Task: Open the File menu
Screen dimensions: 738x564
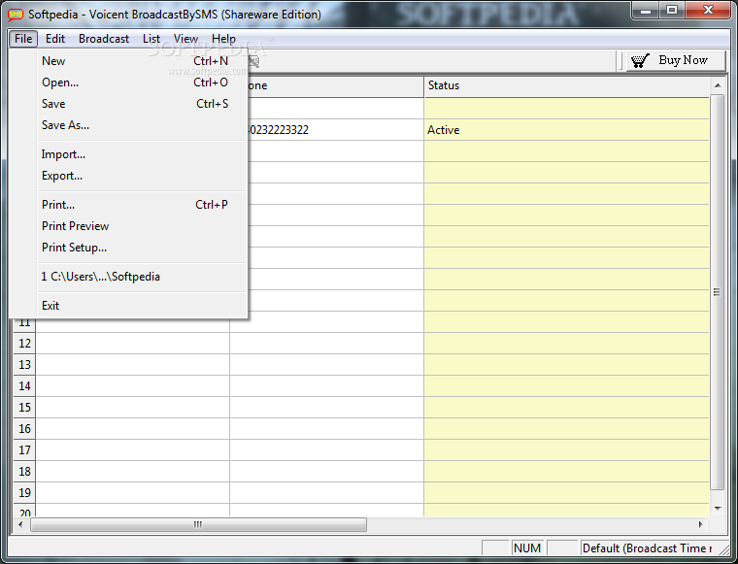Action: (x=23, y=39)
